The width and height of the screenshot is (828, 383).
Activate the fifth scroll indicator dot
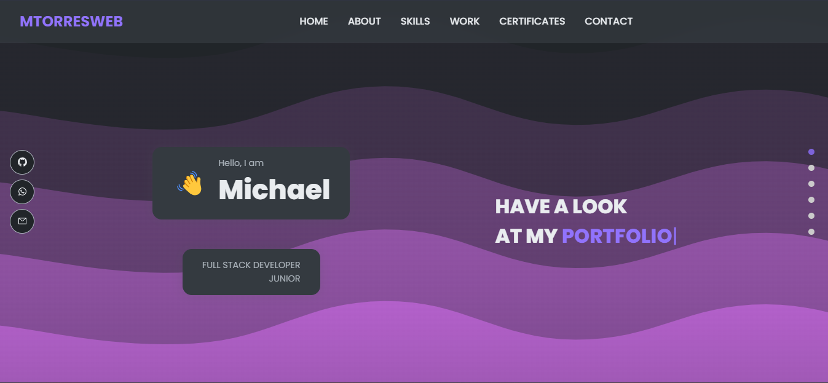click(x=811, y=216)
